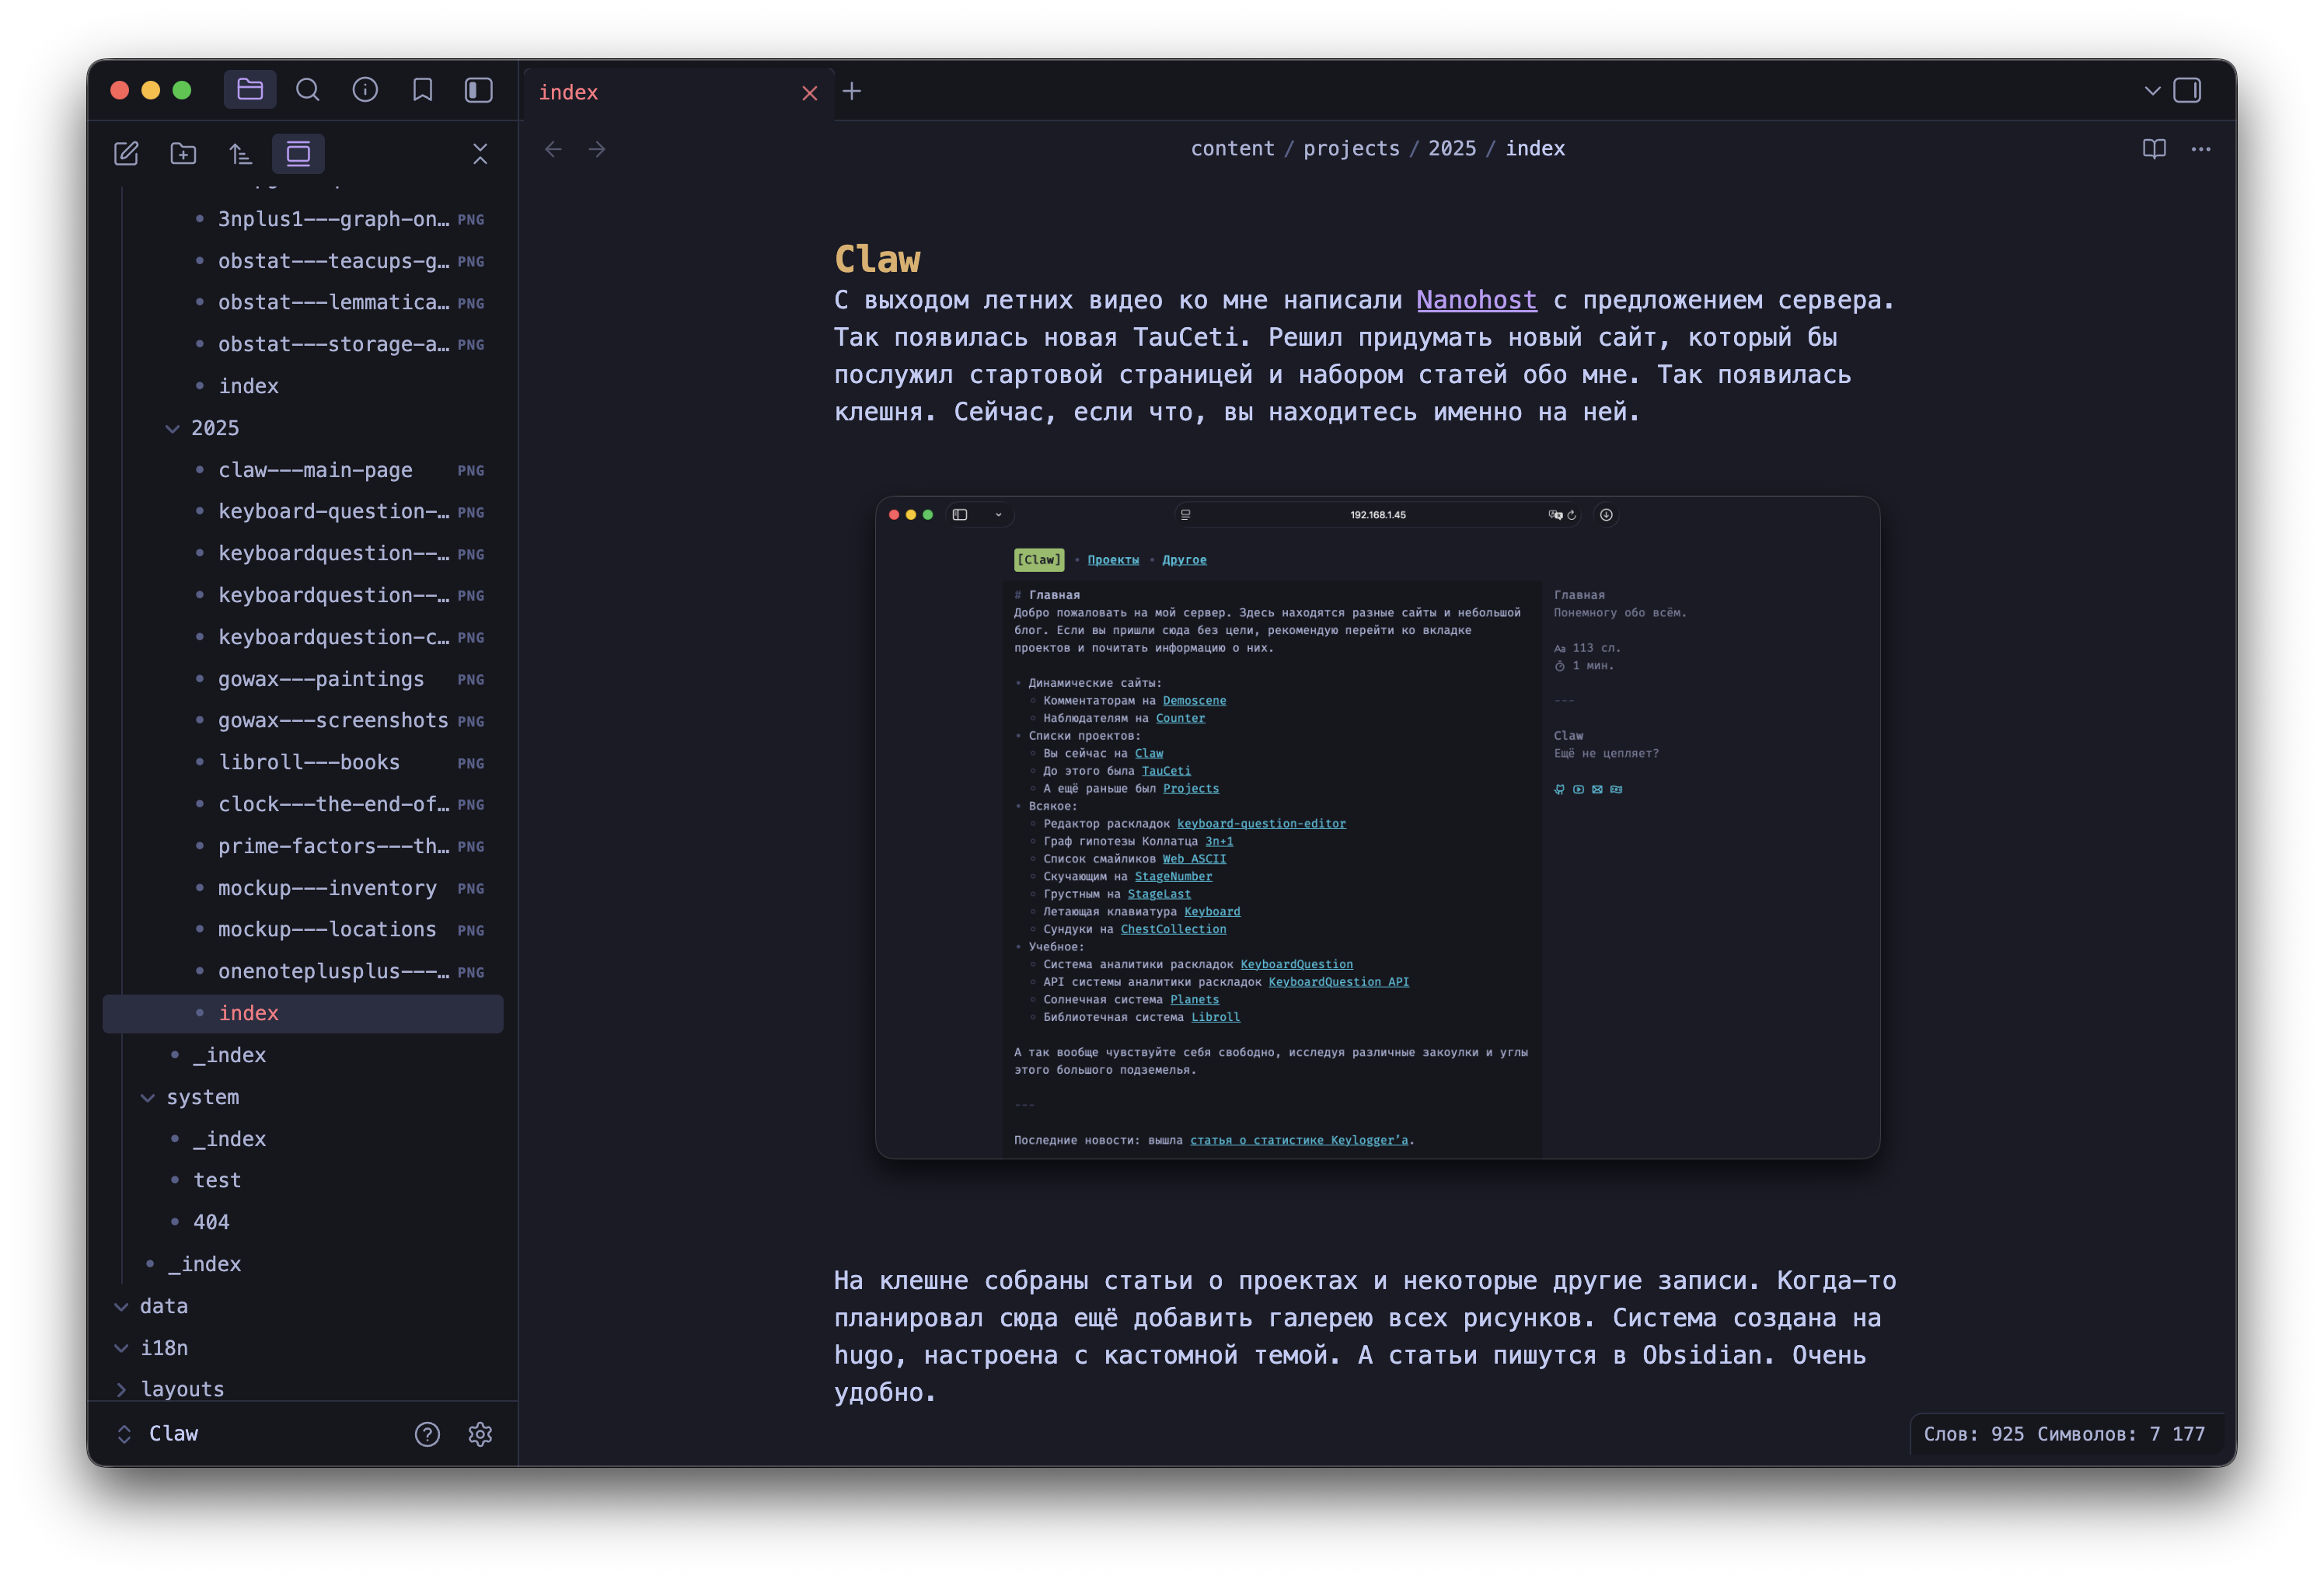Toggle the right sidebar panel

(x=2188, y=90)
